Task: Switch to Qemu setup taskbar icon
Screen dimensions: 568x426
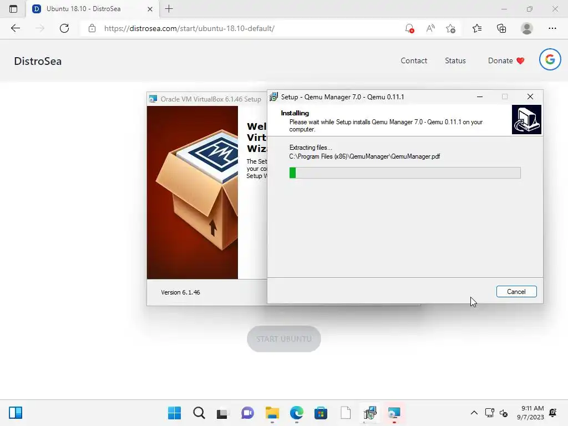Action: pos(370,413)
